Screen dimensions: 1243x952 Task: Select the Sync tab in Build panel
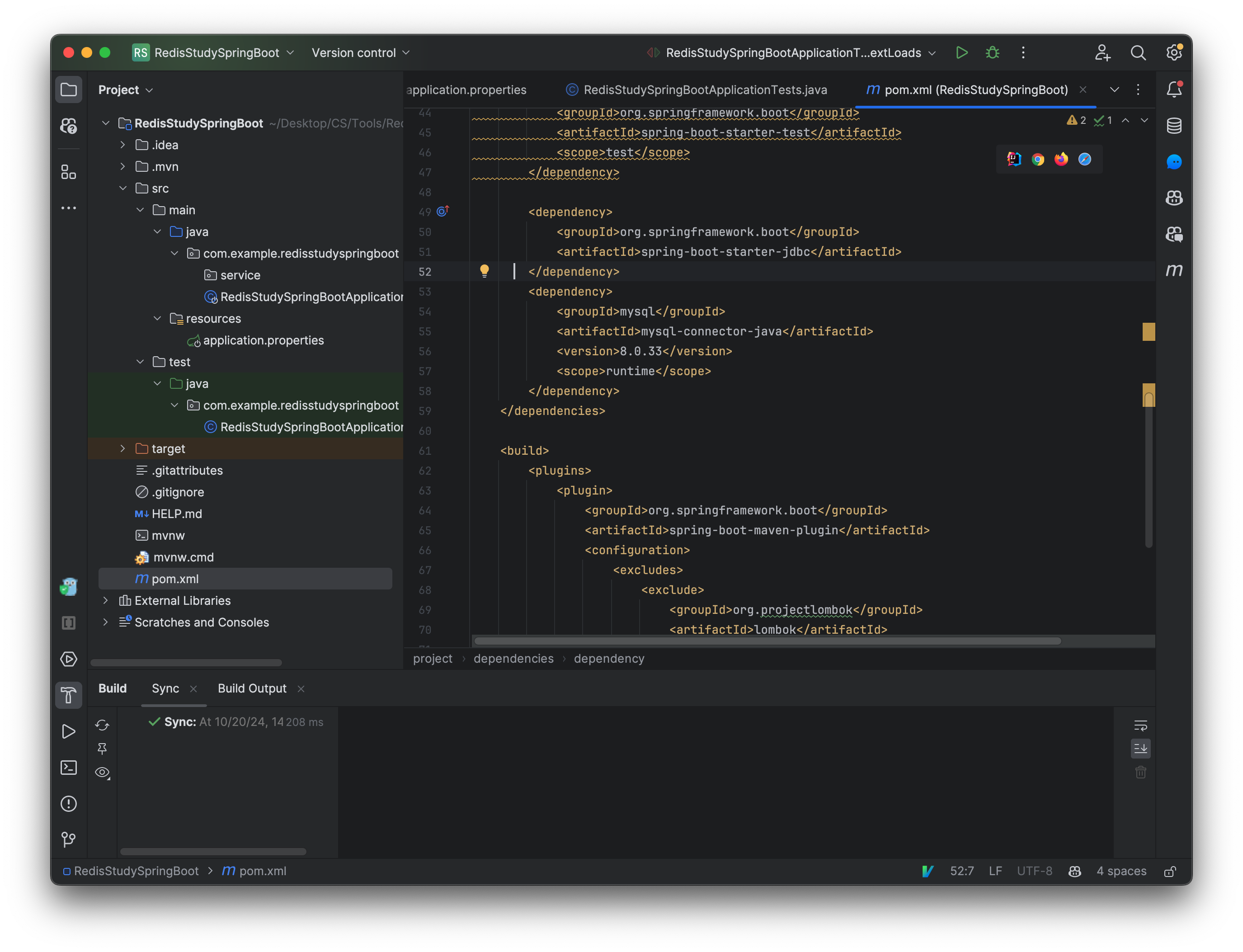click(165, 688)
